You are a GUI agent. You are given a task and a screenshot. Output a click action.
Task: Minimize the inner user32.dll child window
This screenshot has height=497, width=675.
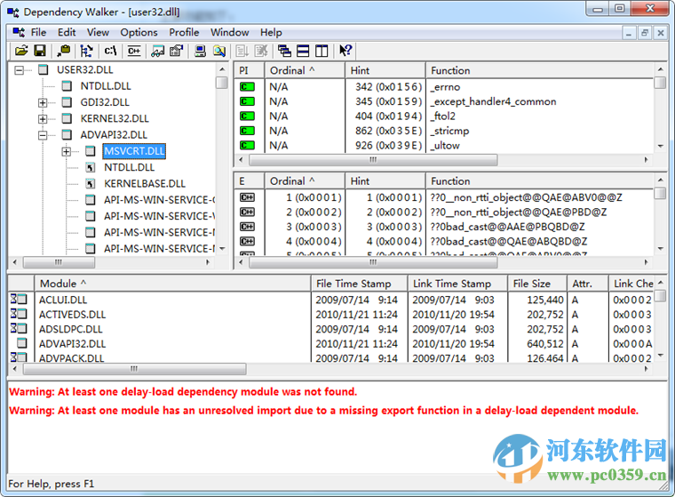tap(629, 33)
